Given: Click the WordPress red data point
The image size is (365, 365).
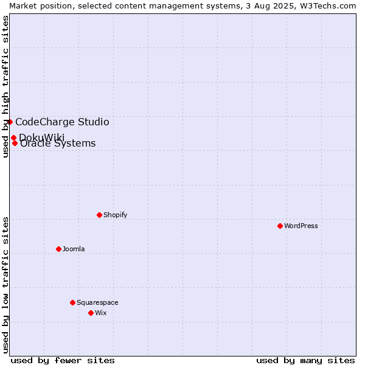Looking at the screenshot, I should 280,226.
